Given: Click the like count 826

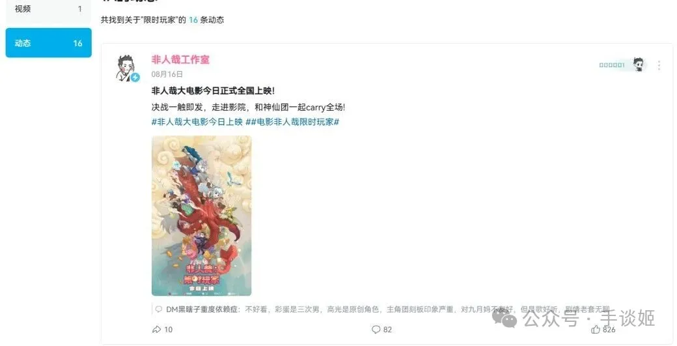Looking at the screenshot, I should 609,330.
